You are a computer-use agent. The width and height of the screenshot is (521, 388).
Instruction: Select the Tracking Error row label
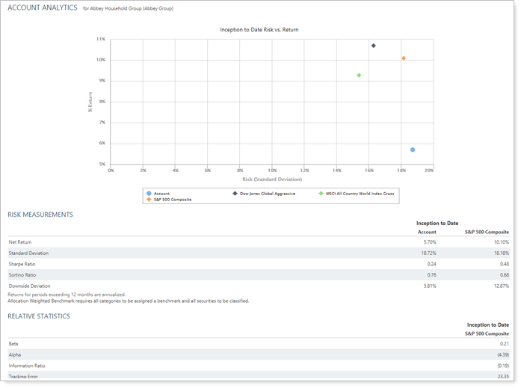tap(23, 376)
